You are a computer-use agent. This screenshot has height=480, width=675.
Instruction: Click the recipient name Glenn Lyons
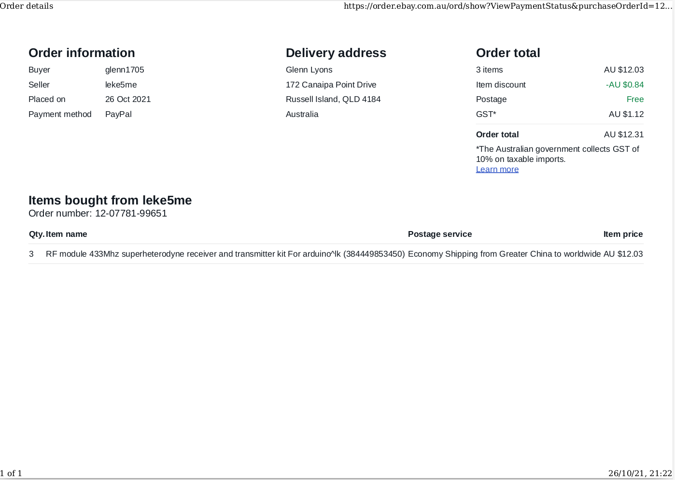[x=309, y=70]
